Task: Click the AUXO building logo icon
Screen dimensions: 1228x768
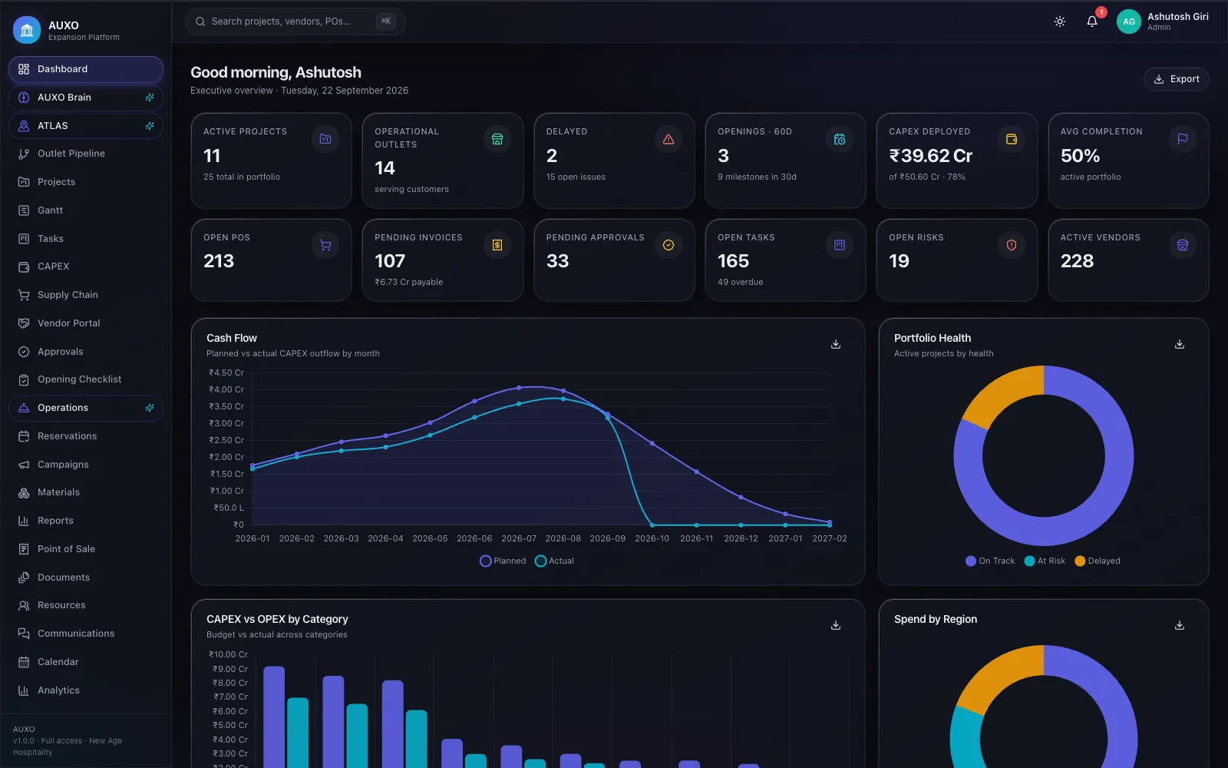Action: (27, 30)
